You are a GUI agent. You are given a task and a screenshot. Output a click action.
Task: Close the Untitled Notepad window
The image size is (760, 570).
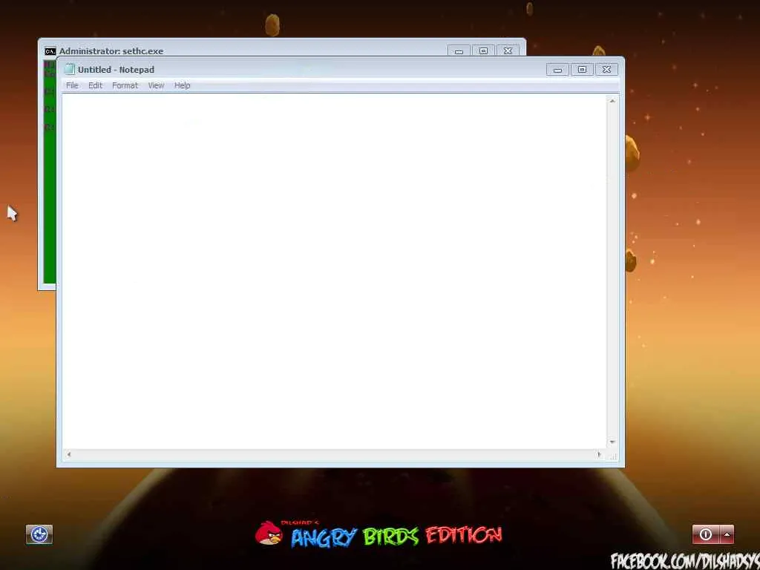pos(606,70)
